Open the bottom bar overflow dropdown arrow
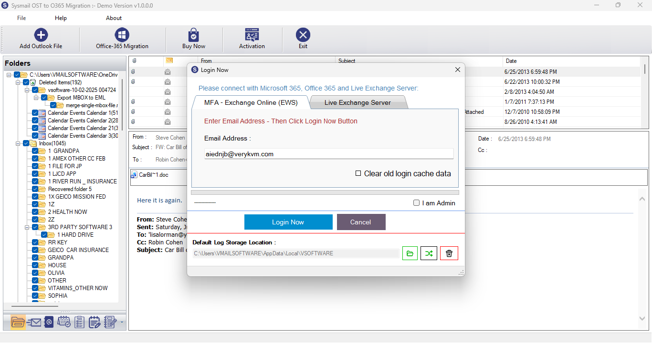The height and width of the screenshot is (343, 652). (x=122, y=323)
